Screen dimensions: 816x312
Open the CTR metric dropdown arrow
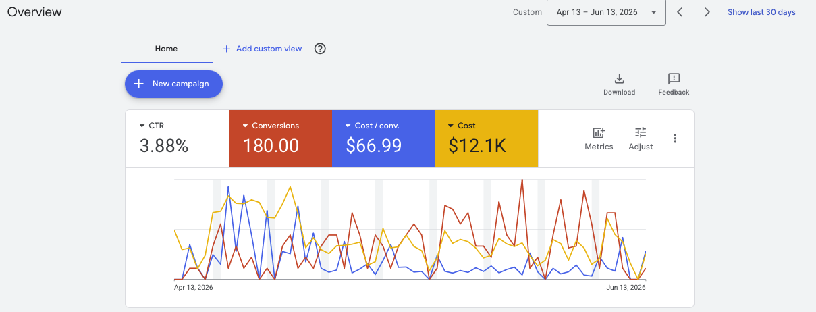[142, 126]
